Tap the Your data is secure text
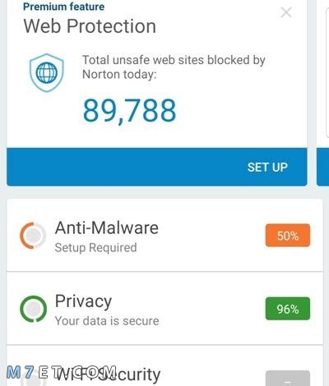329x386 pixels. pyautogui.click(x=107, y=321)
